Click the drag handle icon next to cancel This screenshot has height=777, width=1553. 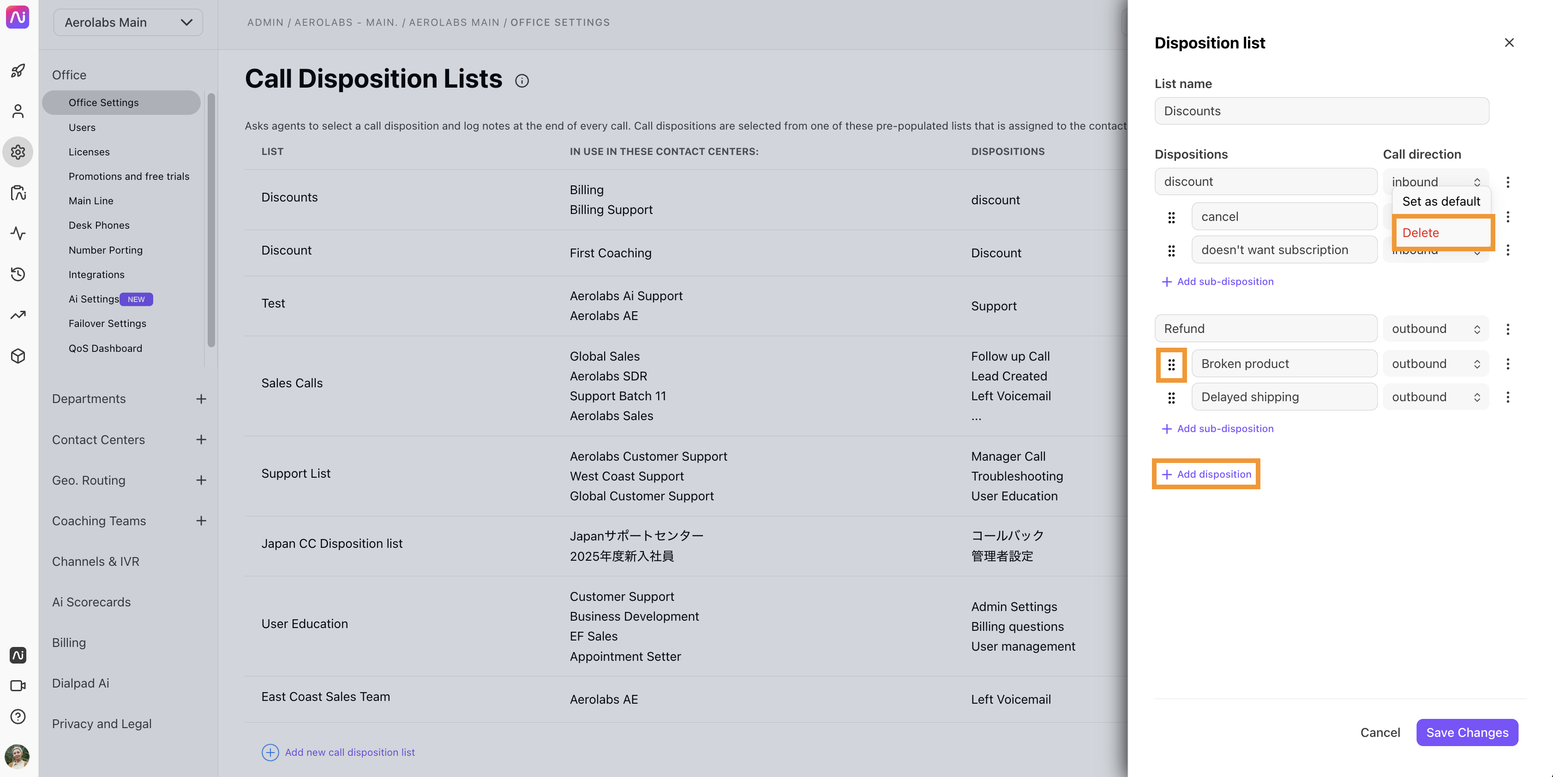point(1172,217)
